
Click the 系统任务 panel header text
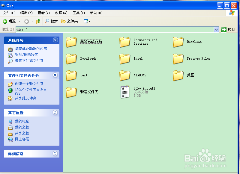pos(16,40)
